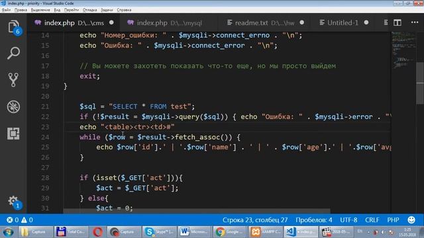Click the Russian comment on line 17
The image size is (424, 238).
pyautogui.click(x=207, y=66)
